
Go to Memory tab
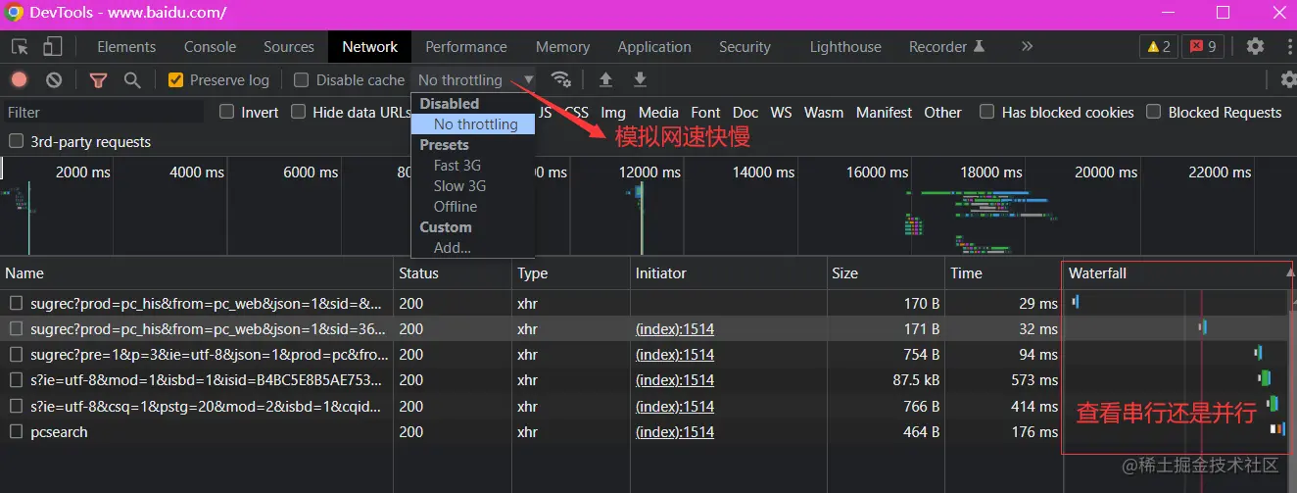[562, 47]
